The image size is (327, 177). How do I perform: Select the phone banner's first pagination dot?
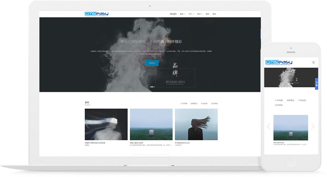point(288,84)
